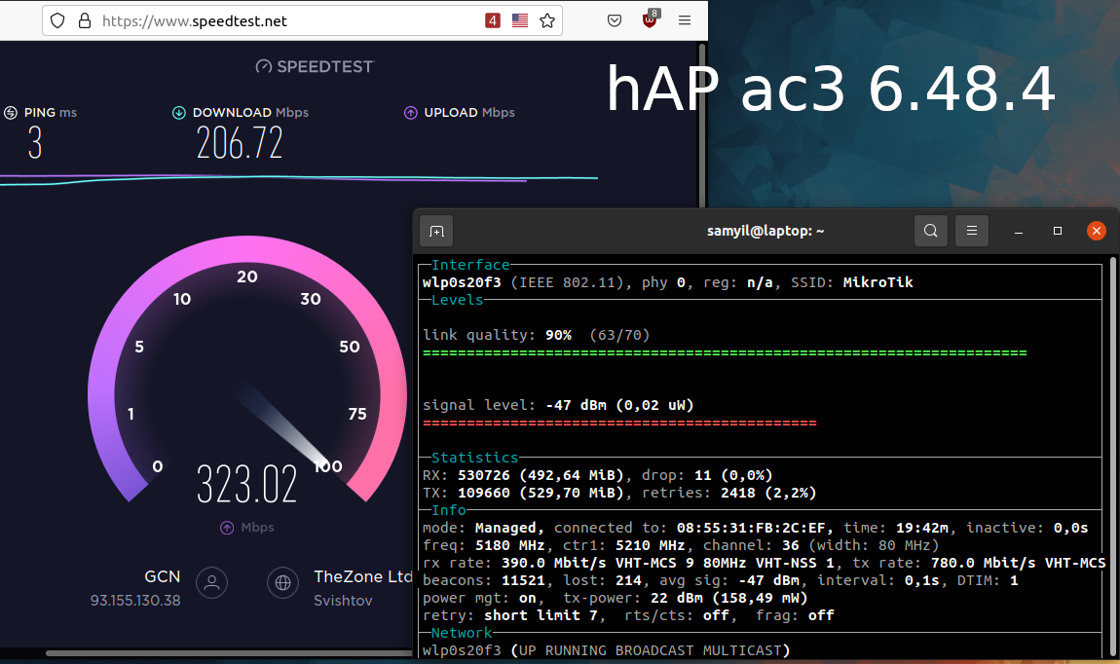Click the download arrow icon beside DOWNLOAD
Screen dimensions: 1120x664
point(179,113)
